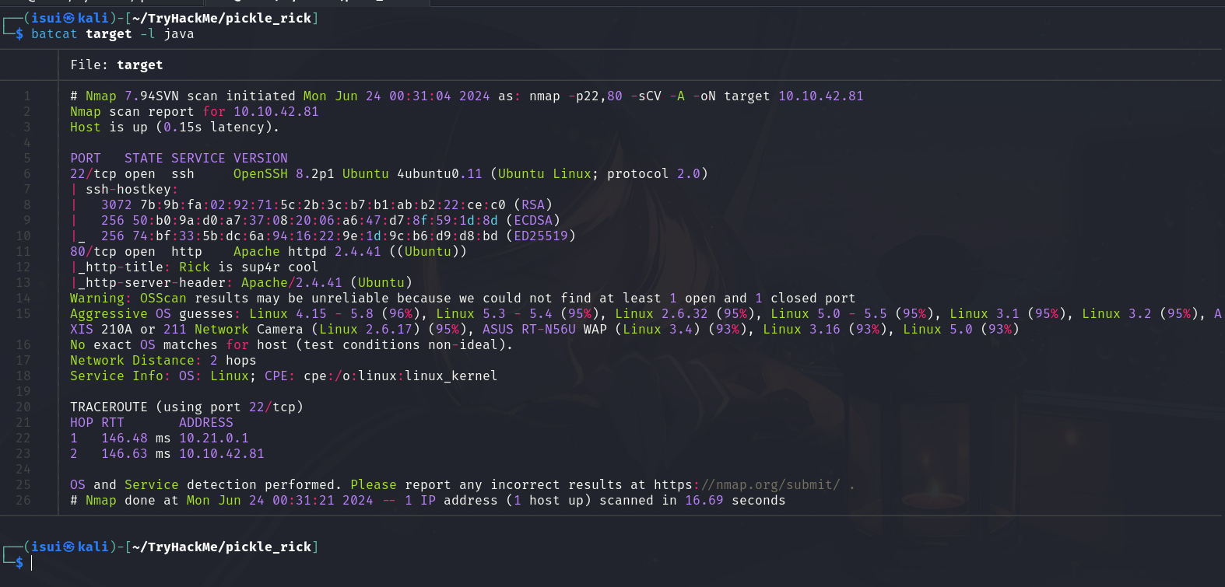Viewport: 1225px width, 587px height.
Task: Click the Kali symbol in the top prompt
Action: (69, 18)
